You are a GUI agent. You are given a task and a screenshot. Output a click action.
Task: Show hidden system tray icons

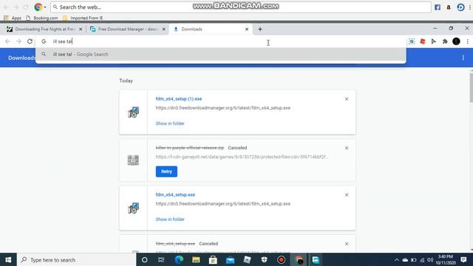click(397, 259)
